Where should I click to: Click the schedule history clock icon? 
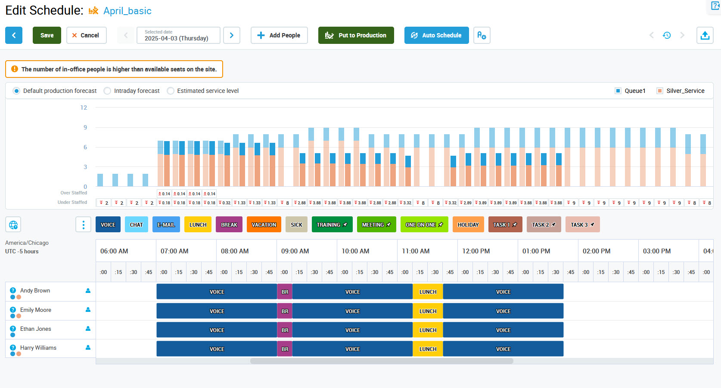point(666,35)
